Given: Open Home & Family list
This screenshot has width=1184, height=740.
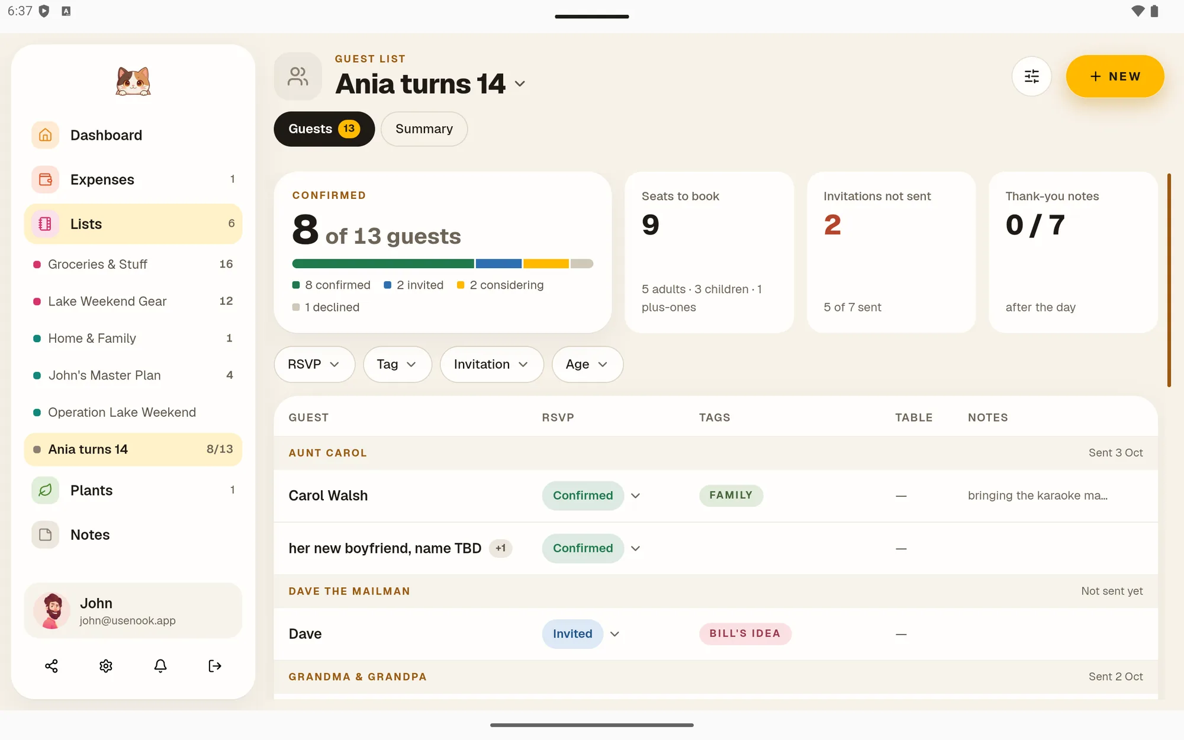Looking at the screenshot, I should click(133, 338).
